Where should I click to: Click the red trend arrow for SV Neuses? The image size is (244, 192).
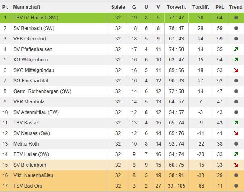[x=236, y=133]
